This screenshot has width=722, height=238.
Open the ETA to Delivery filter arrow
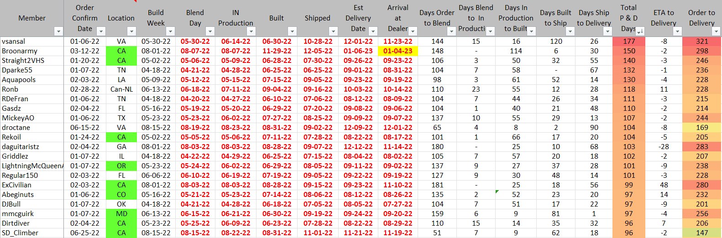(x=677, y=31)
